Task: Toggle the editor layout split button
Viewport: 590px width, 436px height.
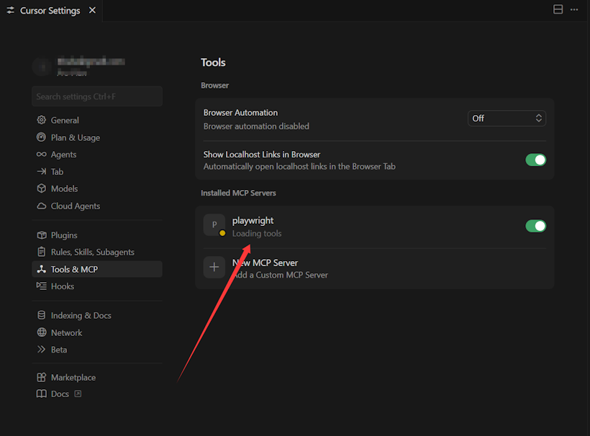Action: [558, 9]
